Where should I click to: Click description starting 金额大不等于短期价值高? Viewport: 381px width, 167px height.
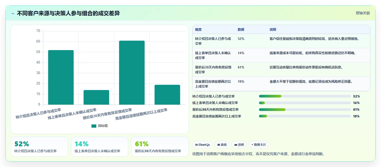311,82
